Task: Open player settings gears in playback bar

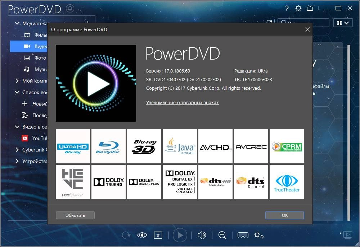Action: click(x=259, y=235)
